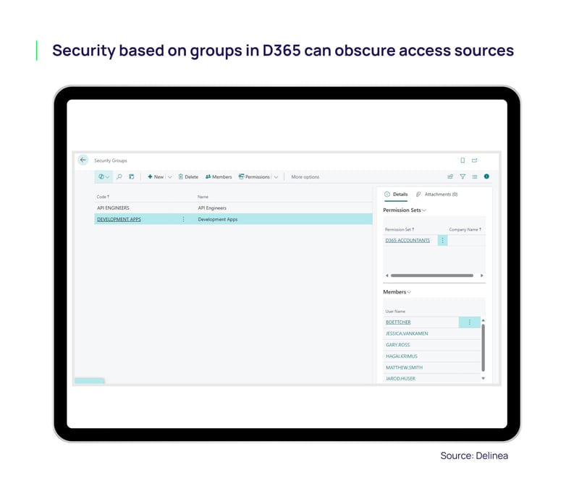
Task: Switch to the Details tab
Action: click(x=396, y=194)
